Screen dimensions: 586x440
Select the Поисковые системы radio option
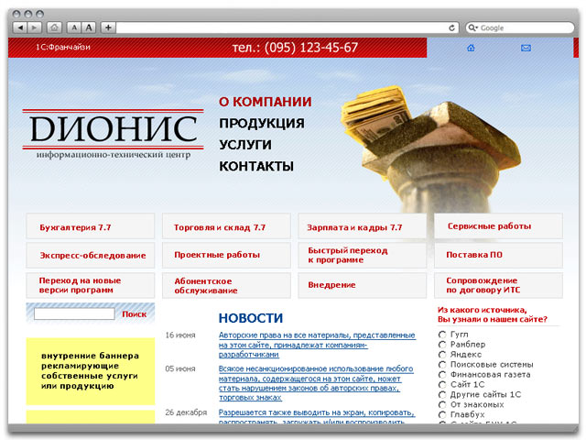coord(442,365)
